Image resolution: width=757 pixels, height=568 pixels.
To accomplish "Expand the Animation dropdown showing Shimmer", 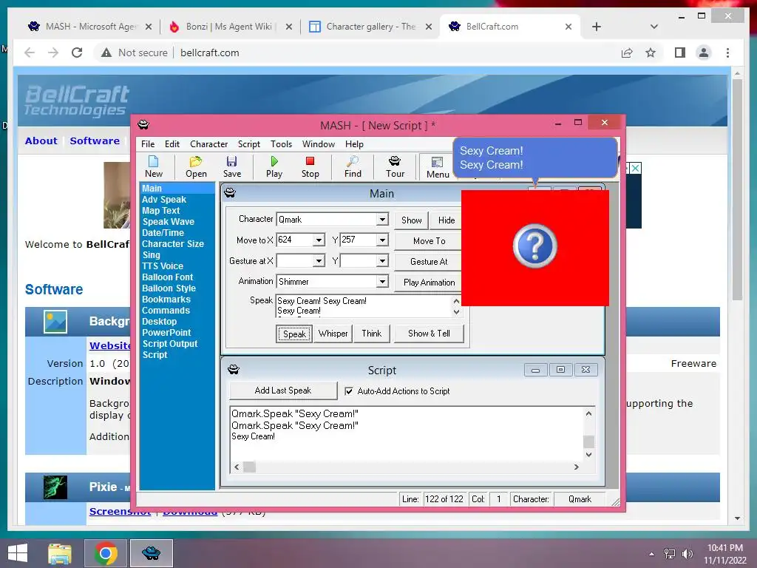I will (x=382, y=282).
